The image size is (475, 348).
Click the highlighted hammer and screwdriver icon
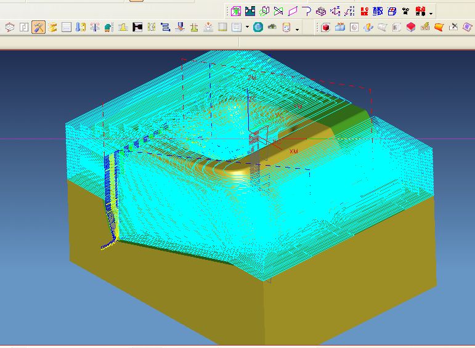point(38,27)
